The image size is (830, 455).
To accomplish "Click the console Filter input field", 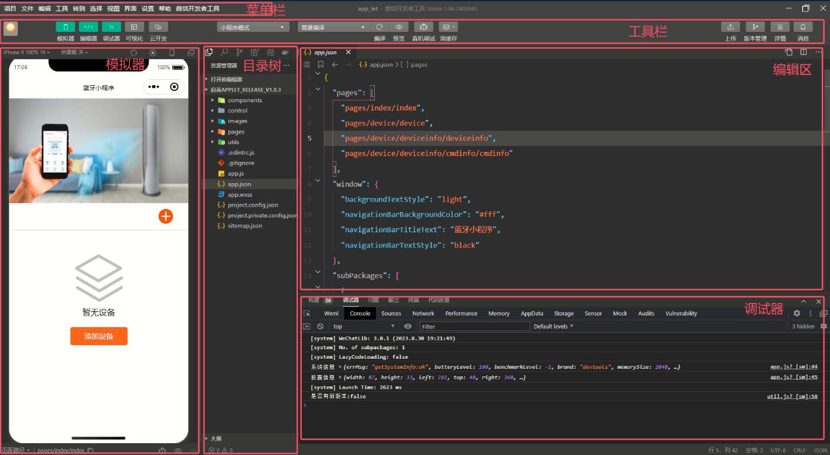I will tap(474, 326).
